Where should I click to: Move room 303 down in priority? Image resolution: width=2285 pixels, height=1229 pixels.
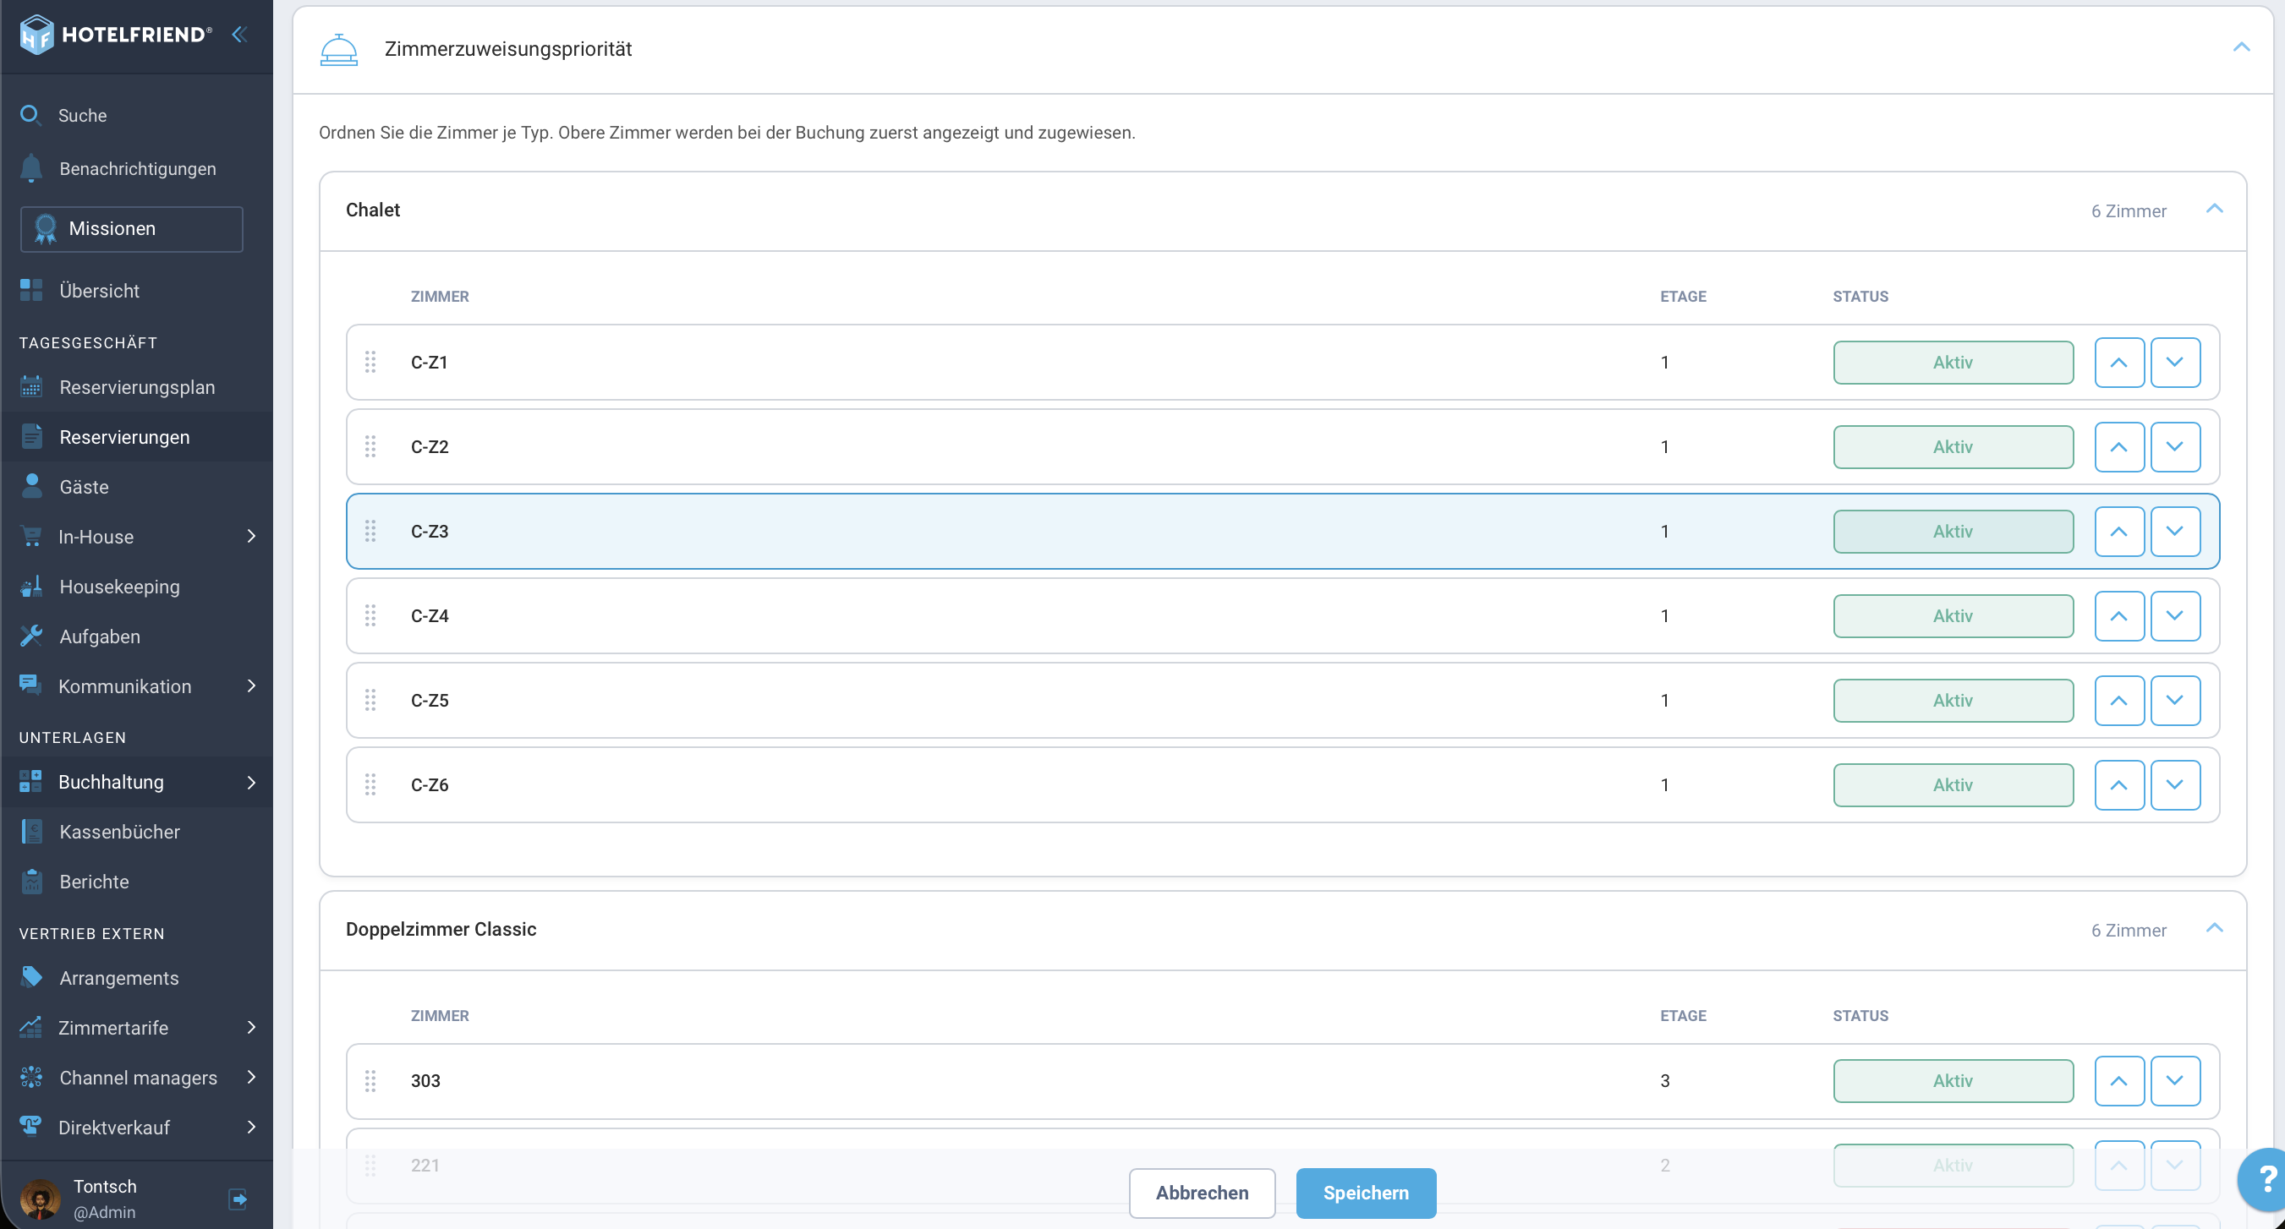pos(2175,1081)
